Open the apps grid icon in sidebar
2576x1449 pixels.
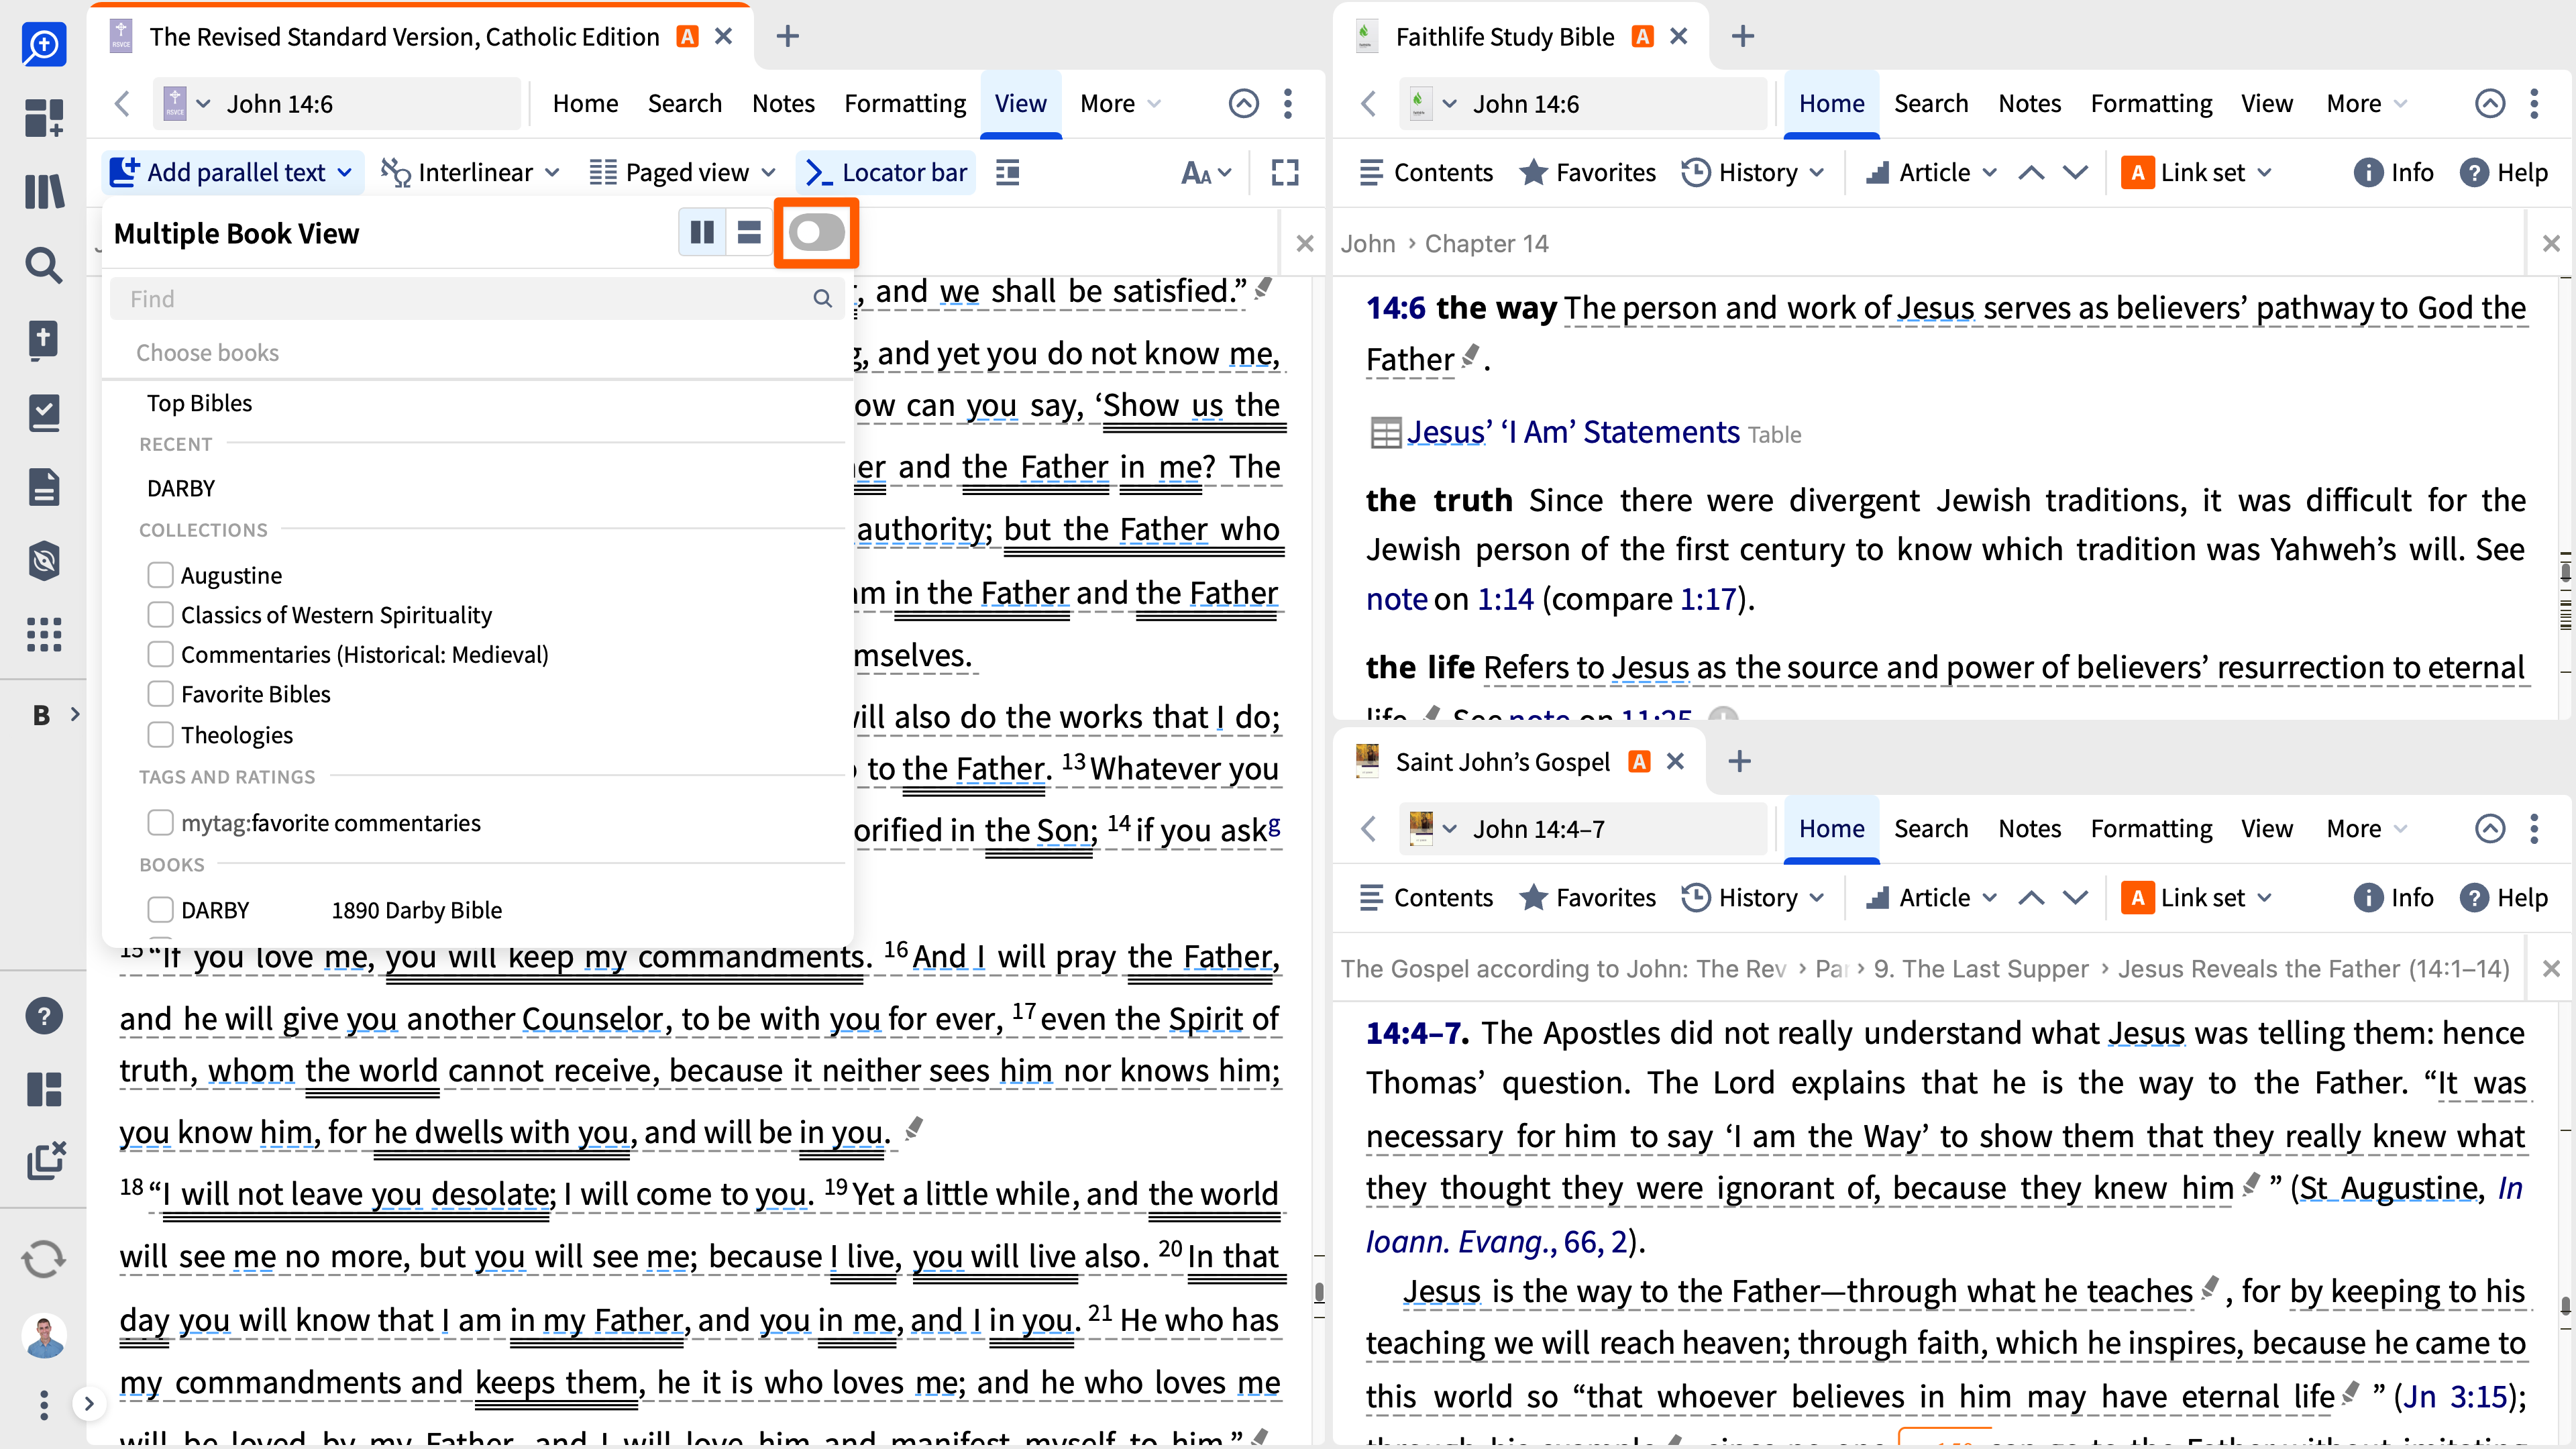pyautogui.click(x=43, y=635)
